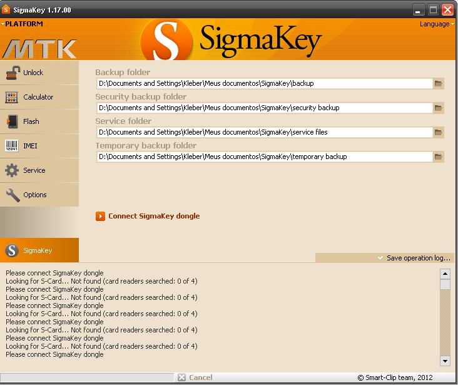Switch to the Service tab
The image size is (458, 385).
(x=39, y=170)
